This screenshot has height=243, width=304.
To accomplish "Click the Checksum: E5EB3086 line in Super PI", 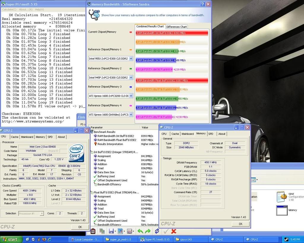I will pos(21,114).
